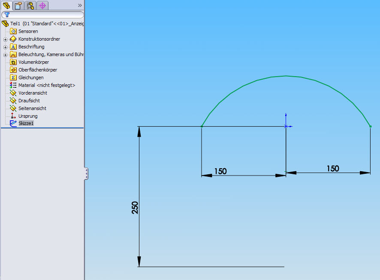Expand the Beschriftung node
This screenshot has height=280, width=380.
click(x=5, y=47)
